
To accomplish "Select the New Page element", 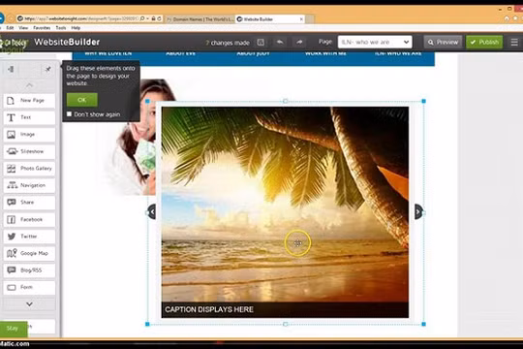I will (x=29, y=101).
